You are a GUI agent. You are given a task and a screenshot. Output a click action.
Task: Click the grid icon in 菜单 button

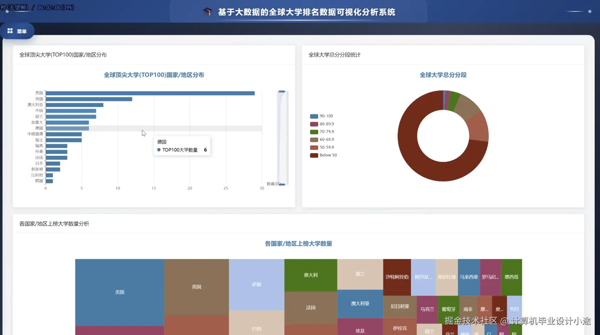click(10, 31)
